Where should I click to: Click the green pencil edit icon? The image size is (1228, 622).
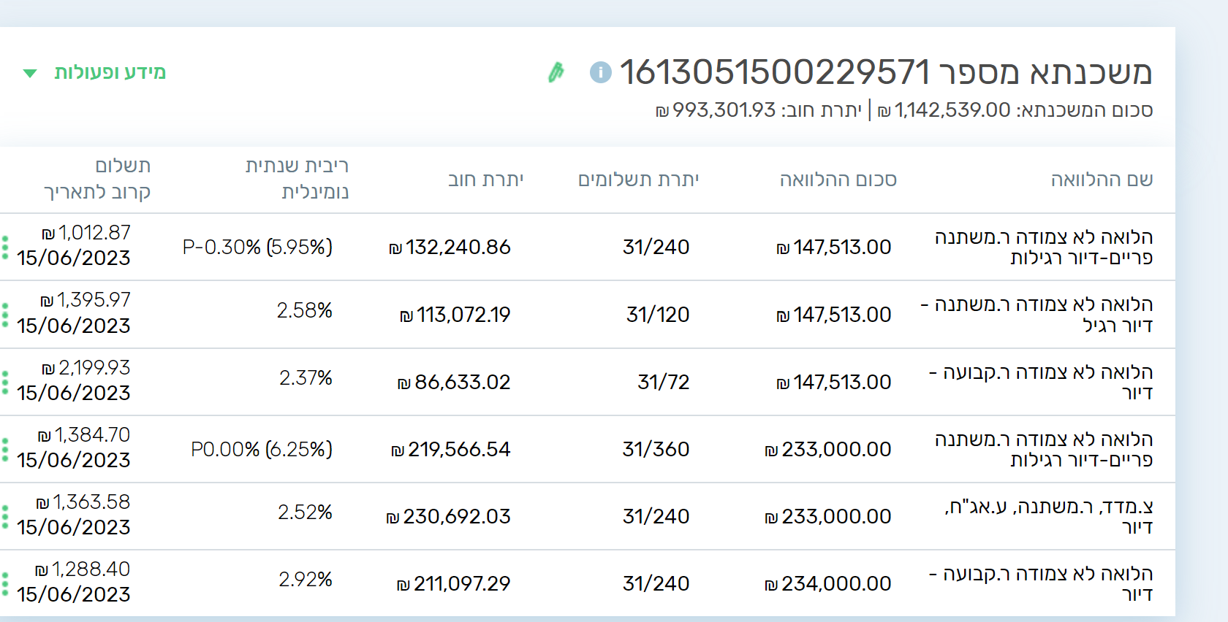coord(556,72)
